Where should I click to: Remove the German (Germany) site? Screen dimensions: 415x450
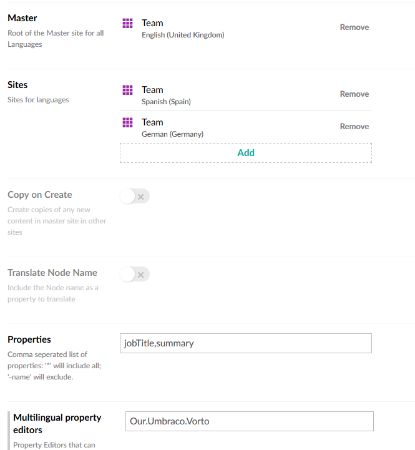[x=354, y=127]
